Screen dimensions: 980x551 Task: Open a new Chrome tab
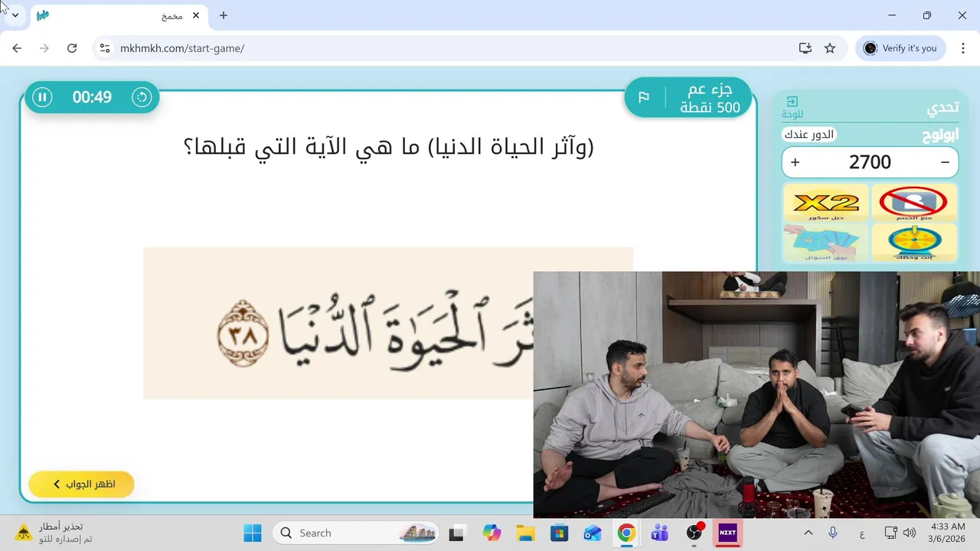click(x=224, y=15)
